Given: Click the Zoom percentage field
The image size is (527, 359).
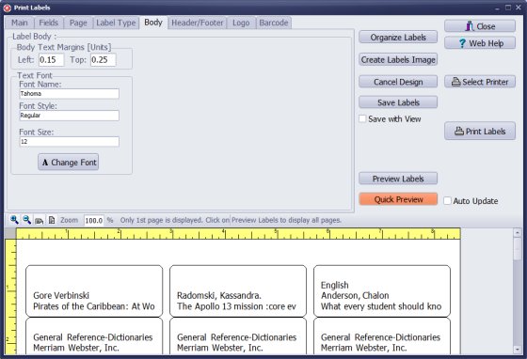Looking at the screenshot, I should tap(93, 221).
